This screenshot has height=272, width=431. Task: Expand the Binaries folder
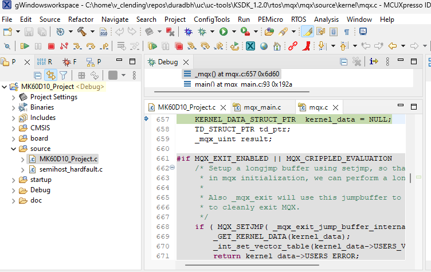click(13, 108)
